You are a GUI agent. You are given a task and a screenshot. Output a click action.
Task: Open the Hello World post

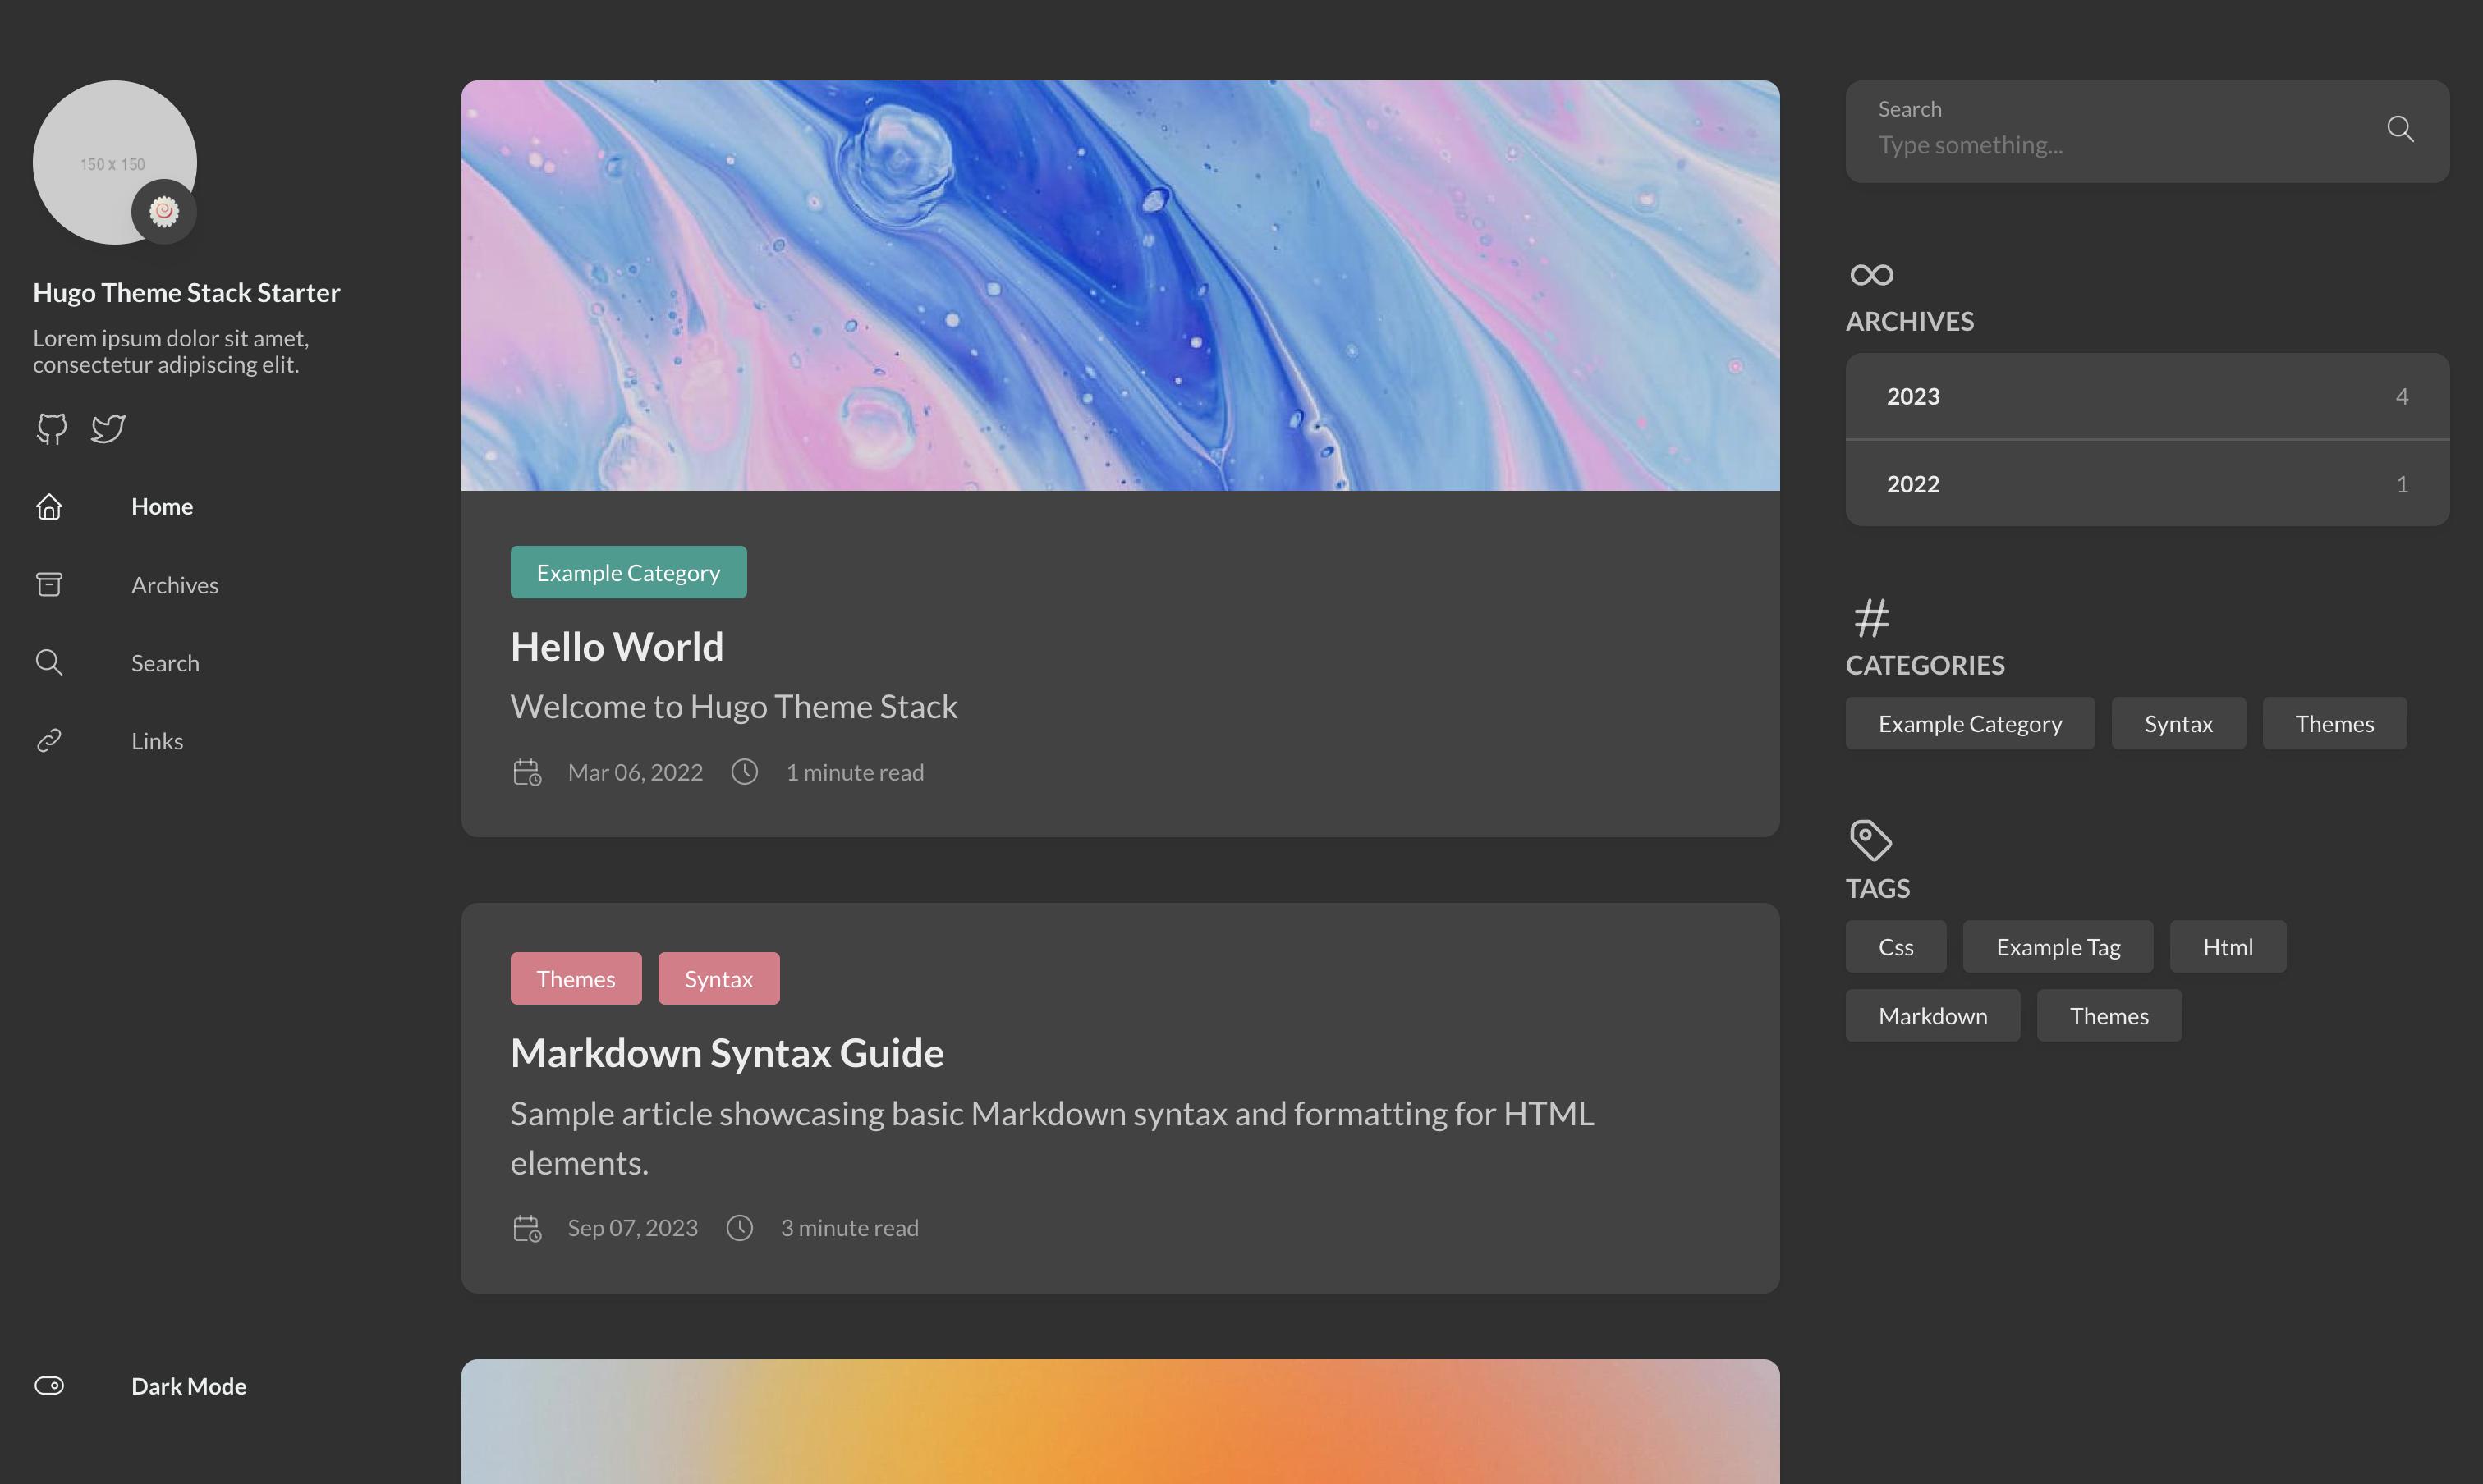[x=617, y=646]
